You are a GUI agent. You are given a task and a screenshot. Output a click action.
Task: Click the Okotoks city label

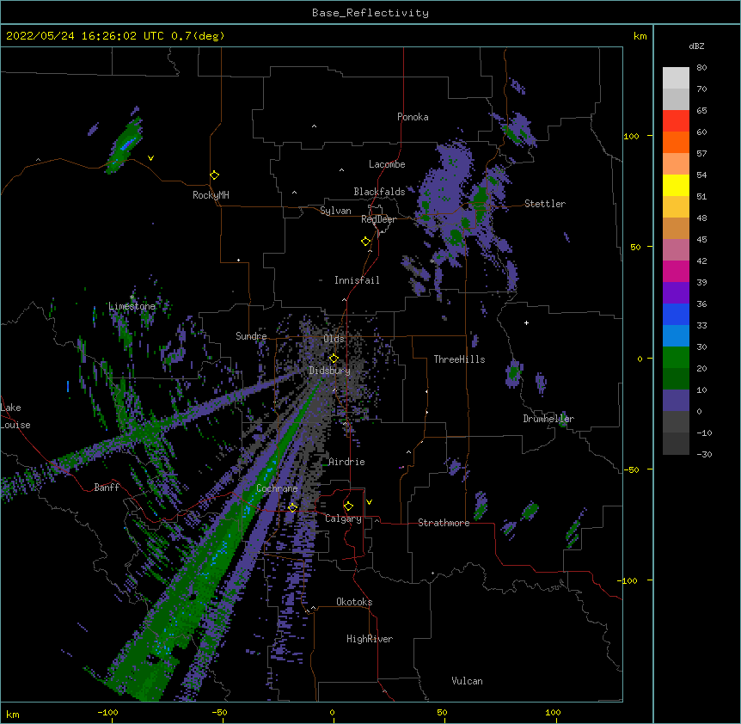click(354, 602)
